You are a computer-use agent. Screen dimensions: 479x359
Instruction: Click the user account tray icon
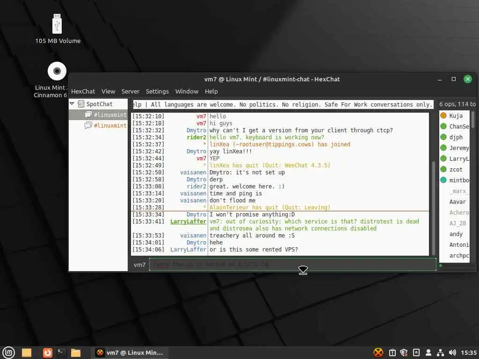tap(428, 352)
